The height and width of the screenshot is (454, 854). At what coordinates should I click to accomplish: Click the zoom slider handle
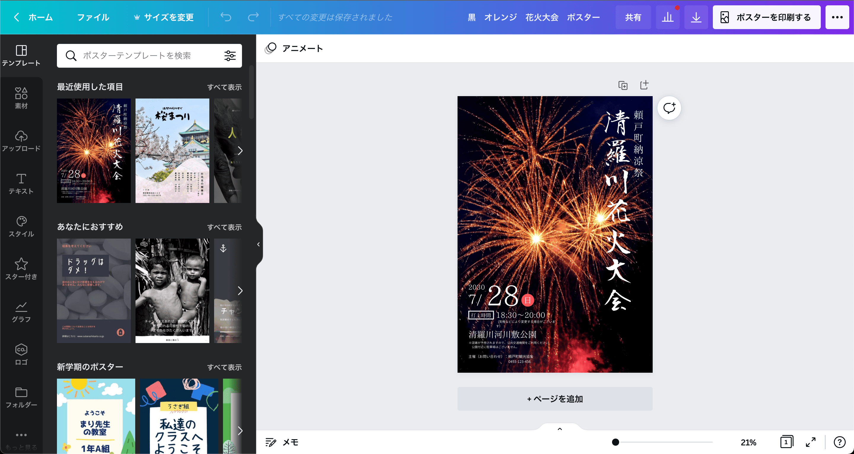click(x=615, y=442)
